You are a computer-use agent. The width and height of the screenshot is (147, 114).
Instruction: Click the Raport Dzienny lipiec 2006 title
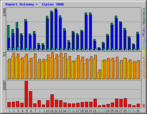(x=35, y=4)
